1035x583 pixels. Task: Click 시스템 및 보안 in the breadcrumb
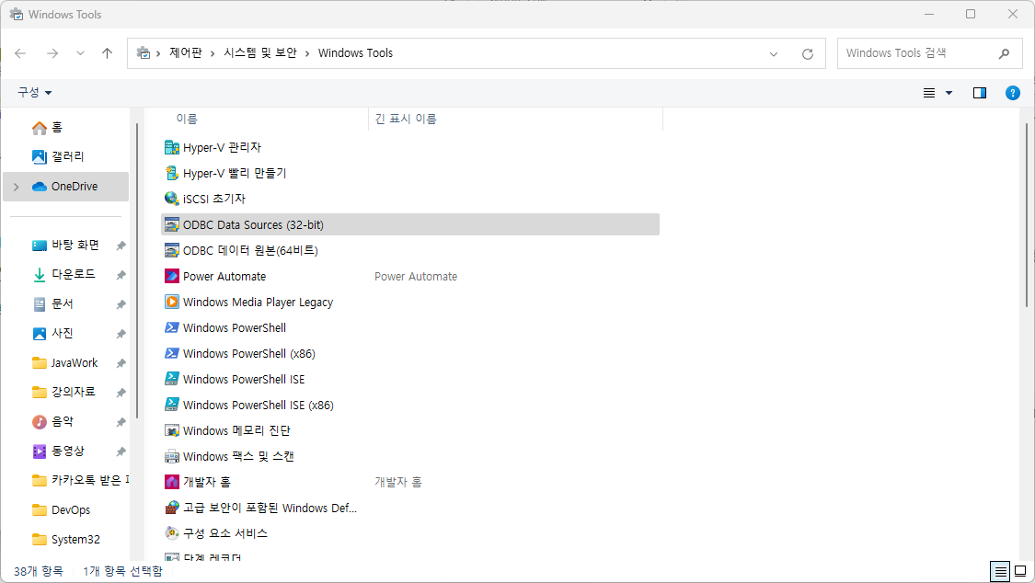(x=260, y=52)
